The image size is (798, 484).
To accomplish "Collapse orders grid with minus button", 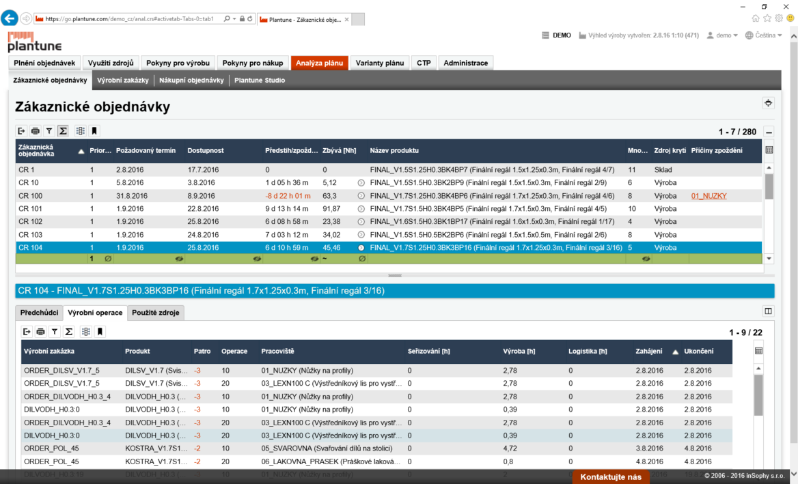I will click(x=769, y=132).
